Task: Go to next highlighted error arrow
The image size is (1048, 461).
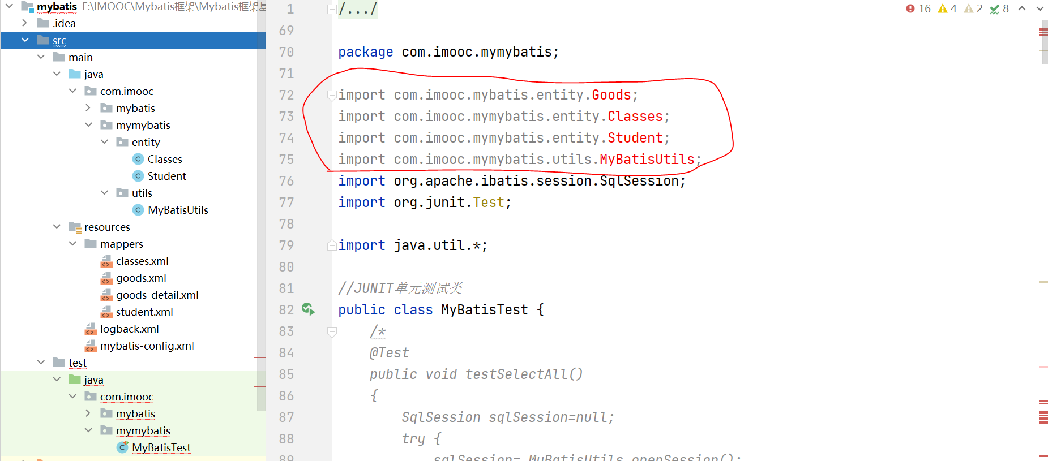Action: pyautogui.click(x=1040, y=8)
